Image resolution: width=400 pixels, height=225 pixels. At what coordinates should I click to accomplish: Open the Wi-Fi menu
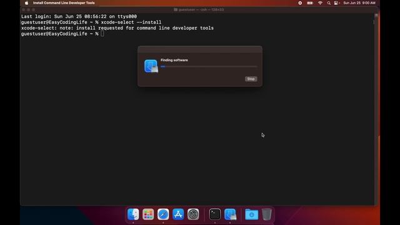320,3
